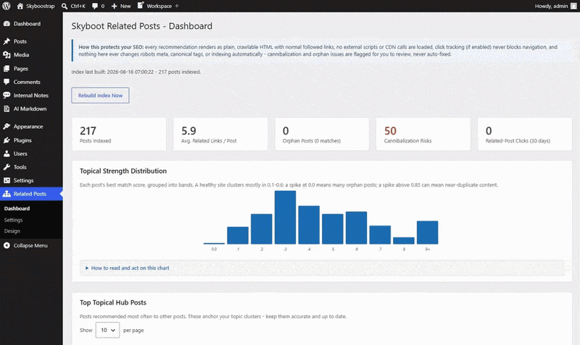Click the Related Posts network icon

(7, 194)
